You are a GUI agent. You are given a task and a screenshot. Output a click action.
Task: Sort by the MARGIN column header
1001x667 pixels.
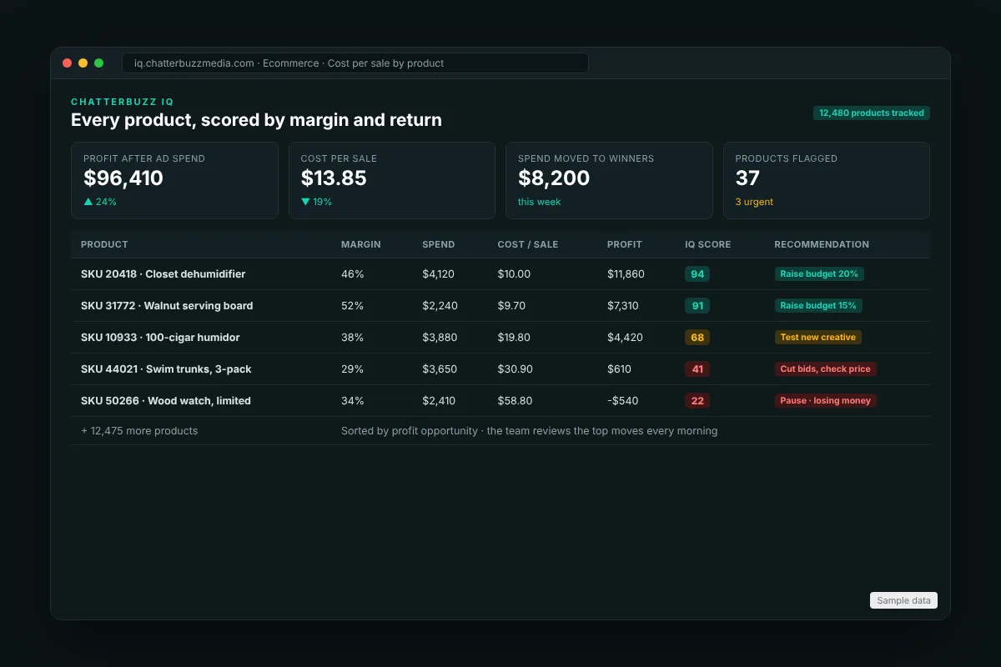[361, 244]
